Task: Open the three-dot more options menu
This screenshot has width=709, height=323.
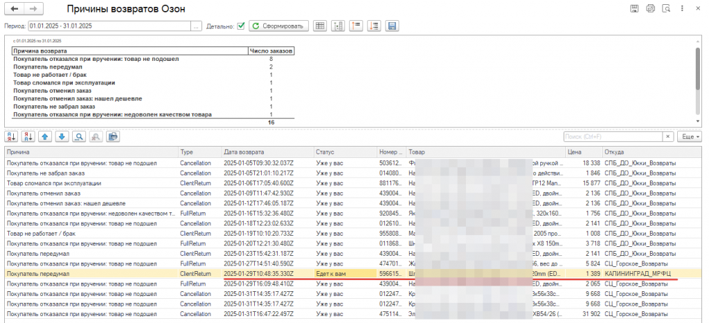Action: pyautogui.click(x=681, y=8)
